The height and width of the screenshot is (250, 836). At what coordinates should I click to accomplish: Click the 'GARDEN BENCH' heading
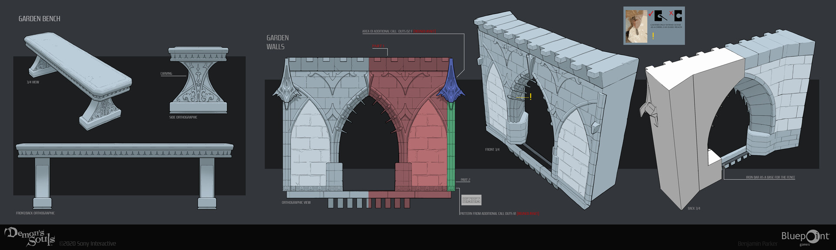pos(39,19)
